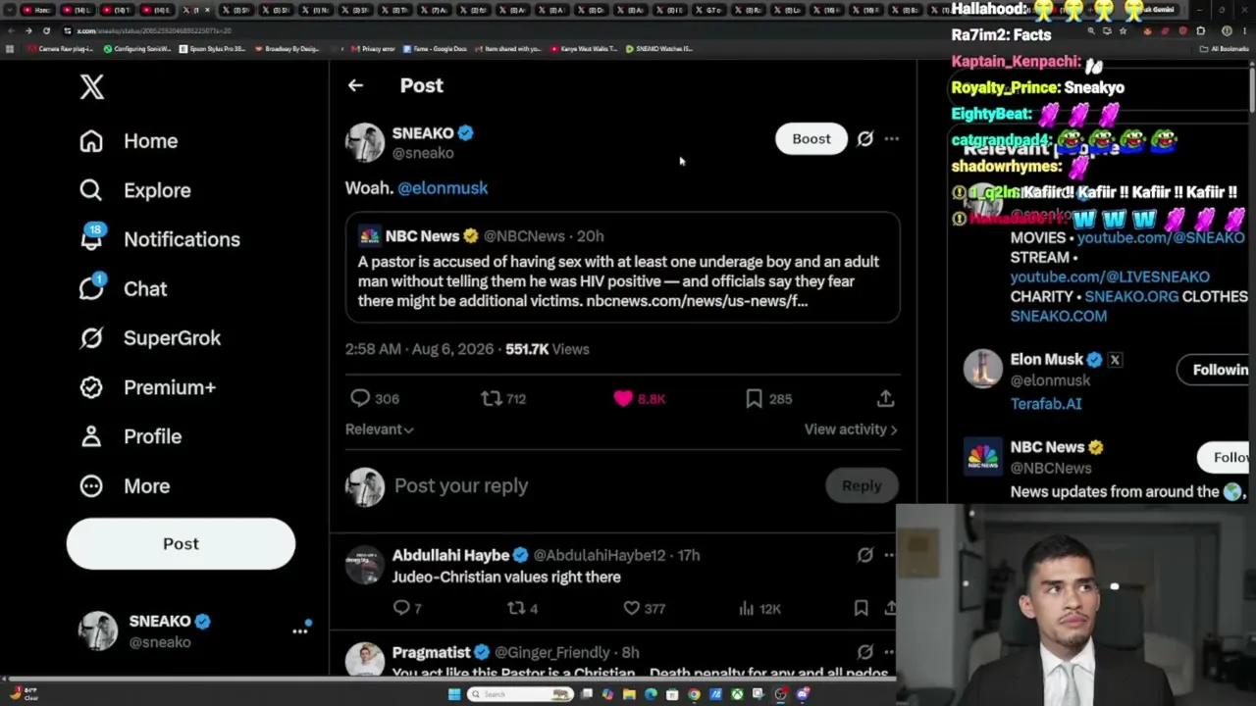
Task: Click the browser back navigation arrow
Action: (x=10, y=30)
